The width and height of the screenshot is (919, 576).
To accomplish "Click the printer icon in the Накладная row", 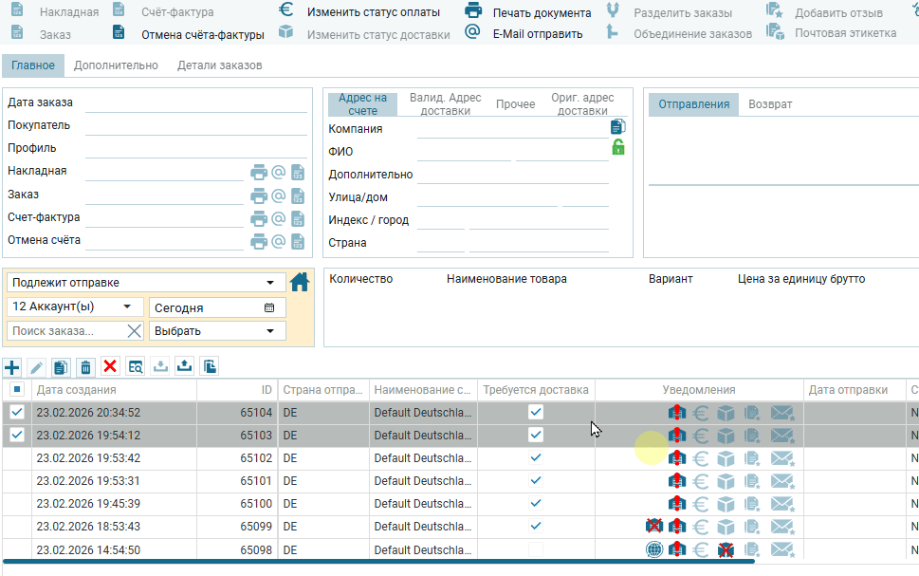I will tap(259, 172).
